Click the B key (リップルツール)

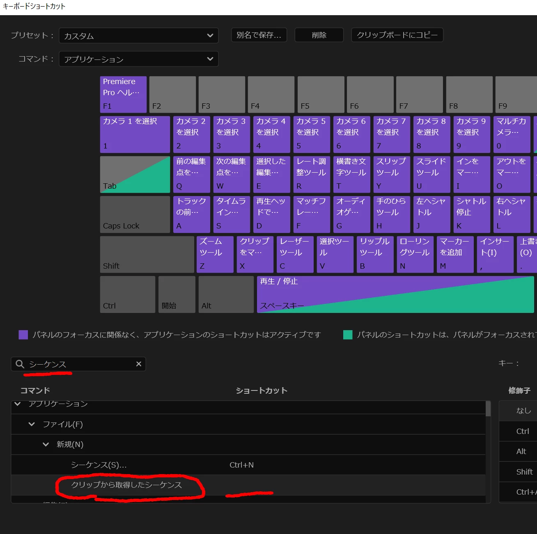375,254
